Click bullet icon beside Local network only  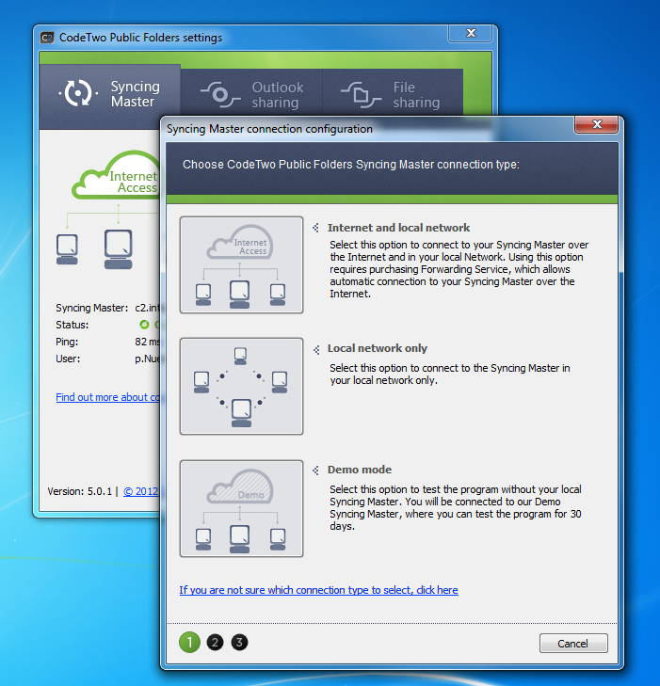coord(316,349)
